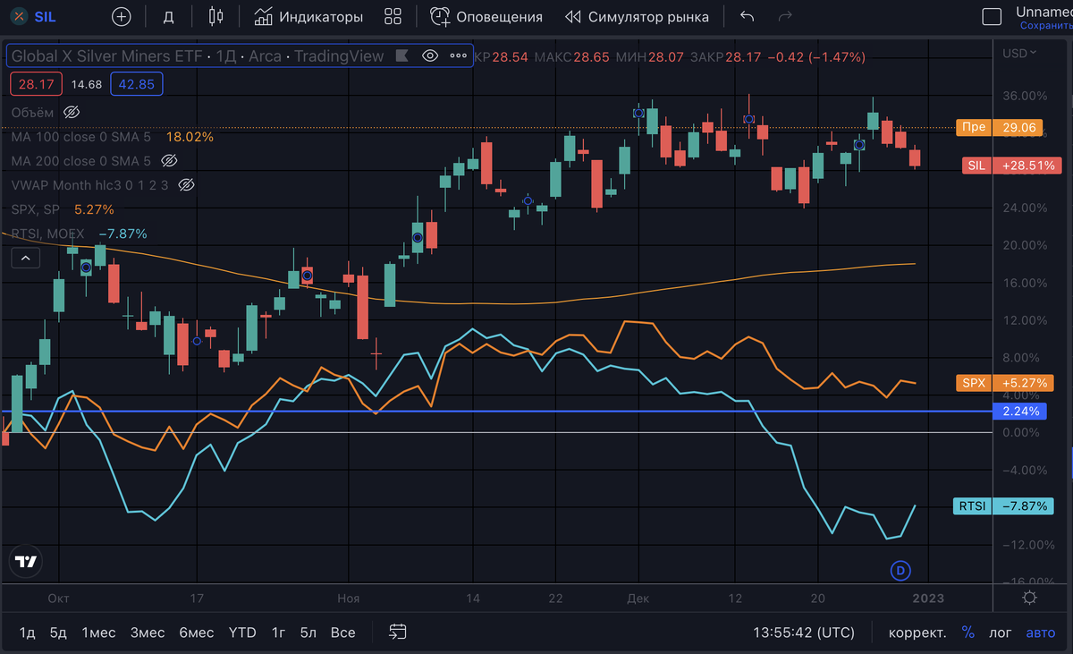This screenshot has width=1073, height=654.
Task: Open chart settings gear icon
Action: (1029, 598)
